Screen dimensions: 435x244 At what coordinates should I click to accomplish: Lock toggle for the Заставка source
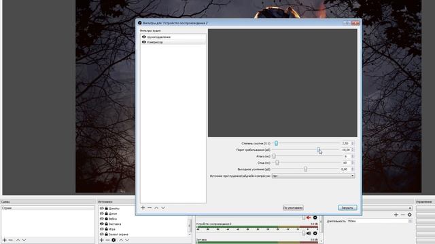[107, 224]
